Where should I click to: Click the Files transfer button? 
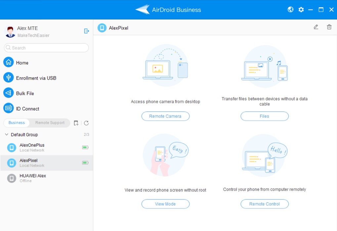[x=264, y=116]
